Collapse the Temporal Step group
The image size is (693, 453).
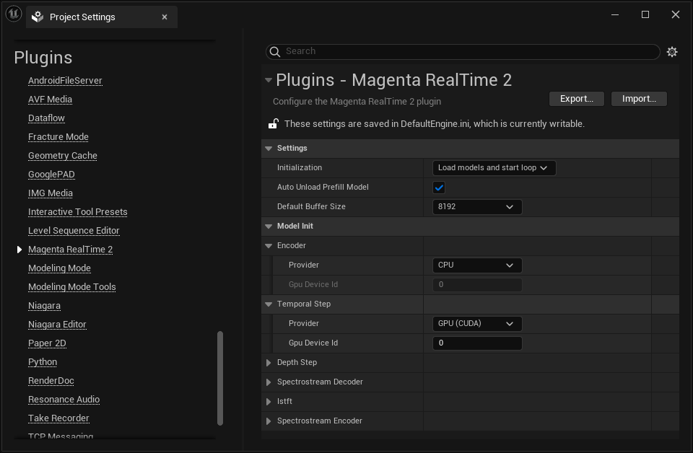pos(269,304)
